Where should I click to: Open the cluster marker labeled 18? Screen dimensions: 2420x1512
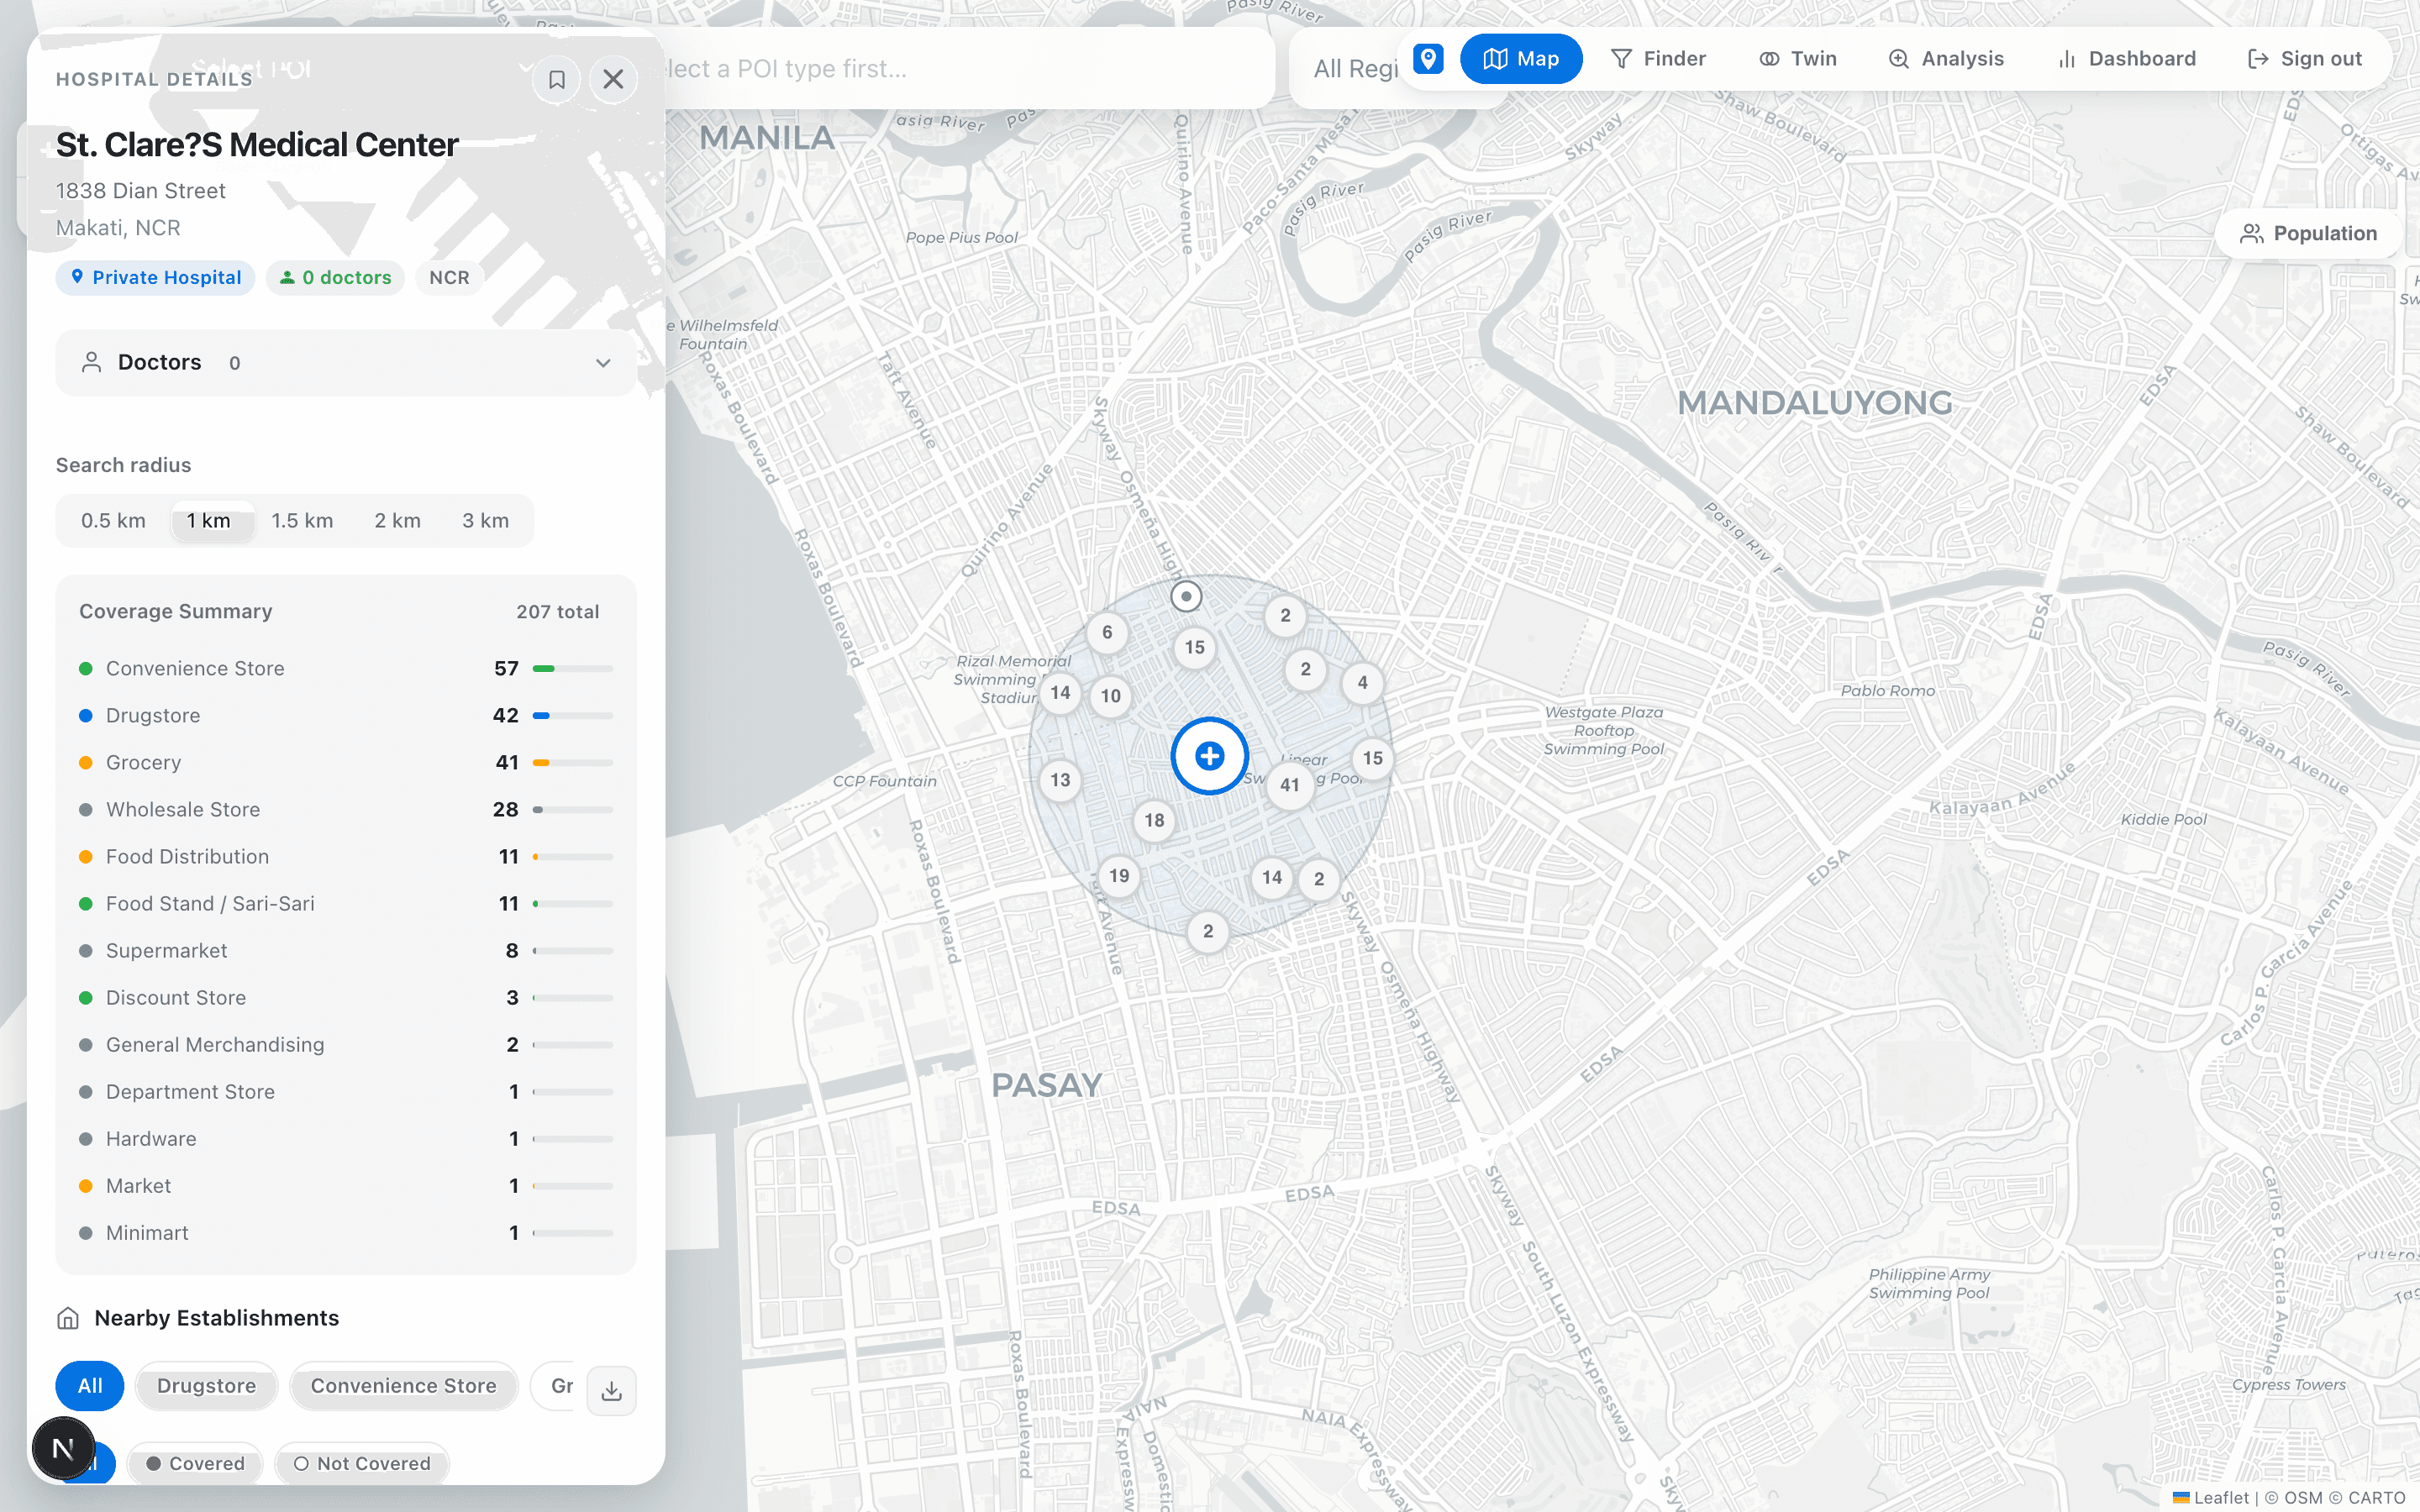coord(1154,820)
